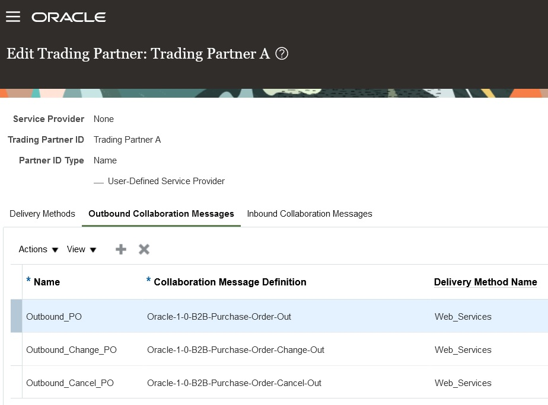Click Oracle-1-0-B2B-Purchase-Order-Cancel-Out cell
The image size is (548, 405).
click(x=234, y=382)
